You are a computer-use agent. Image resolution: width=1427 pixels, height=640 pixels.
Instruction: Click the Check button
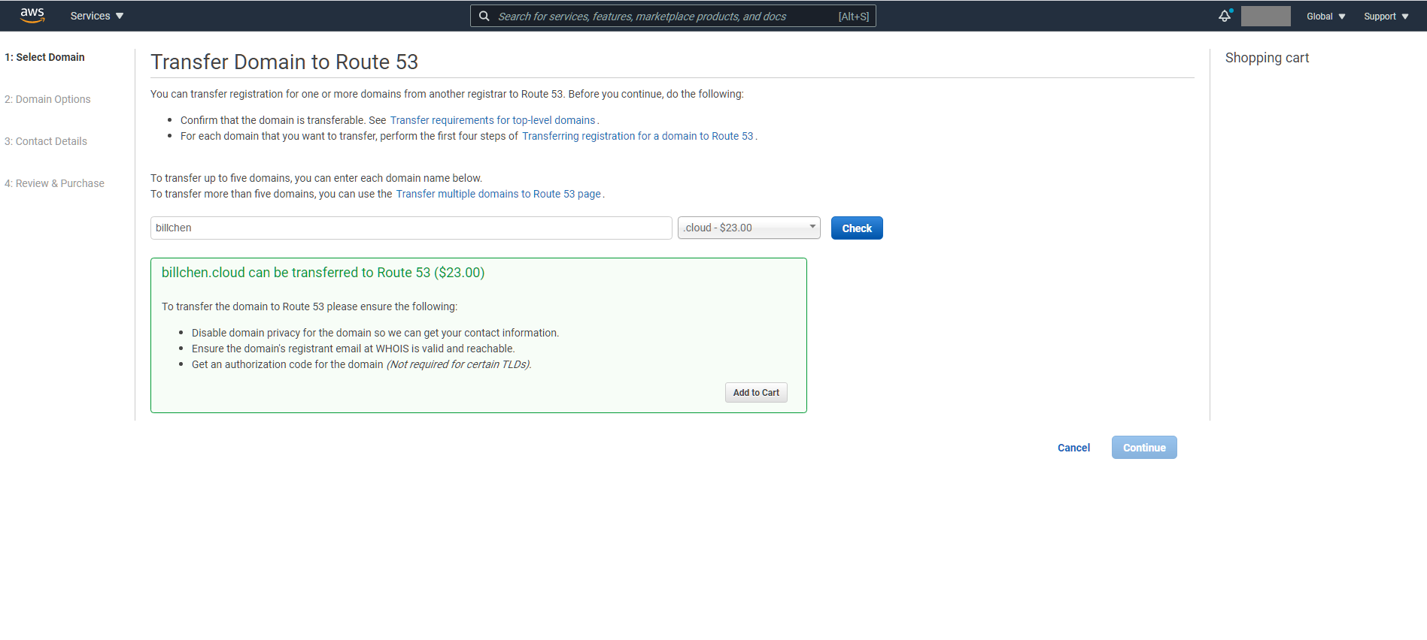[x=857, y=228]
